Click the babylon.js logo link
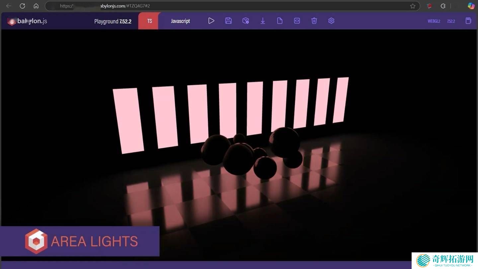 [28, 21]
